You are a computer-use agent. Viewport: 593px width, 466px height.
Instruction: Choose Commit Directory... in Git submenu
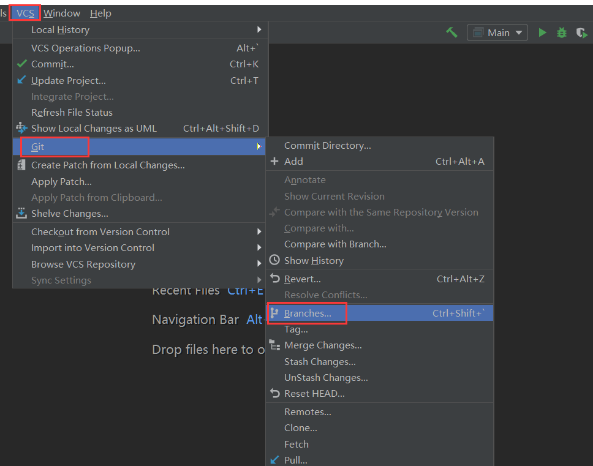(380, 146)
